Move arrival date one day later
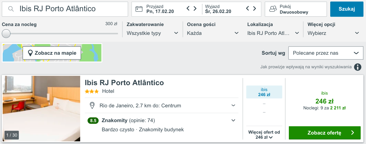Image resolution: width=366 pixels, height=144 pixels. point(195,9)
